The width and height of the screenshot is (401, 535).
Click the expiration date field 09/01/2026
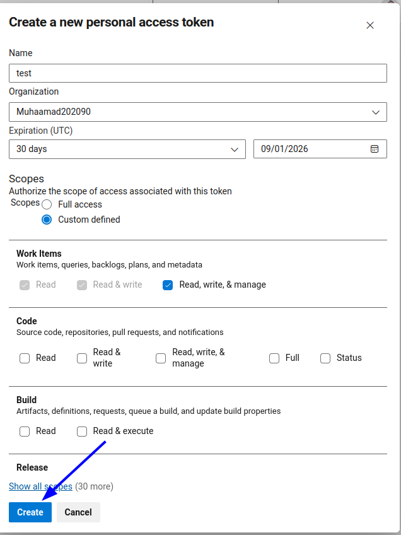coord(312,149)
